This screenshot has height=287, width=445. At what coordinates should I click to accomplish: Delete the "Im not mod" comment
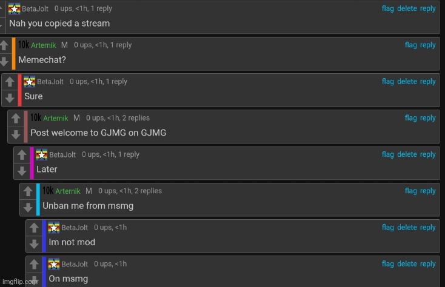pyautogui.click(x=407, y=228)
